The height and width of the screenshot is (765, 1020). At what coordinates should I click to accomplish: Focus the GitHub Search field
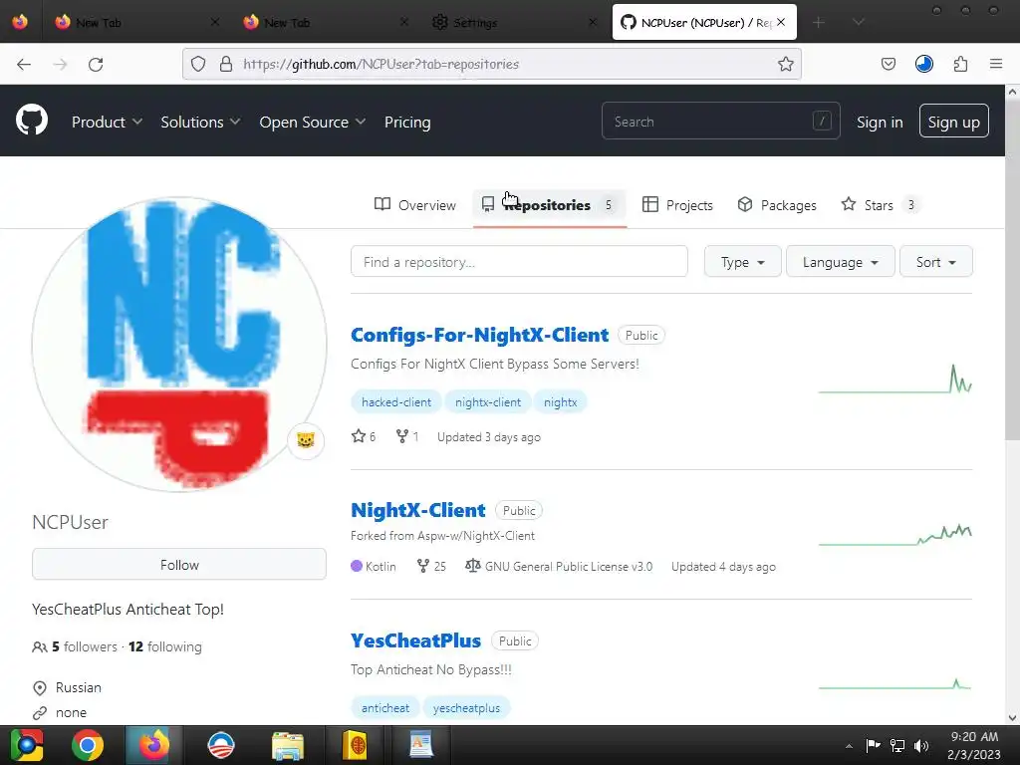tap(721, 121)
